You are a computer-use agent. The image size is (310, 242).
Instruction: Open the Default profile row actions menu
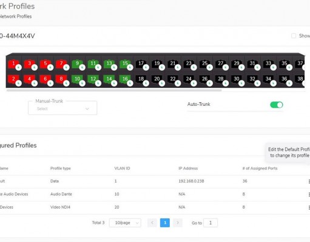tap(309, 181)
